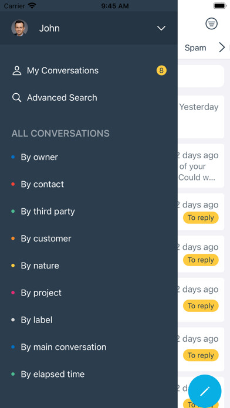Switch to the Spam tab
This screenshot has width=230, height=408.
(195, 48)
